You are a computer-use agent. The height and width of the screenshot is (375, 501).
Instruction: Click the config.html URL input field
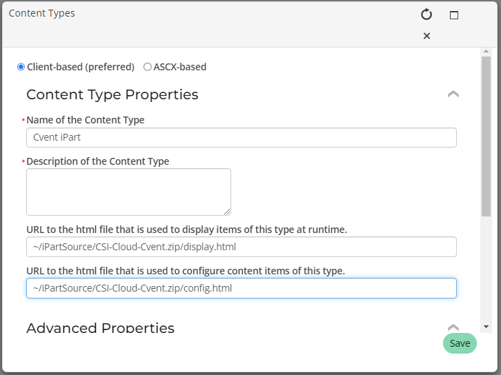pyautogui.click(x=241, y=288)
